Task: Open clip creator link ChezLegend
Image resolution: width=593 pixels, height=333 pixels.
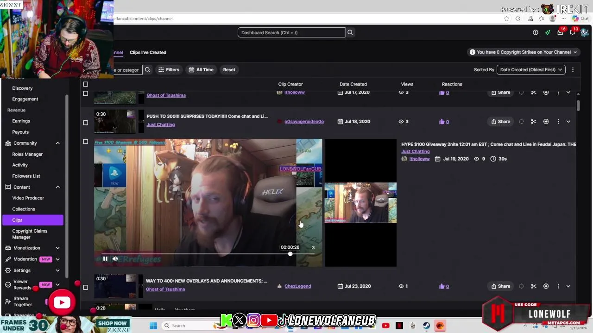Action: point(297,286)
